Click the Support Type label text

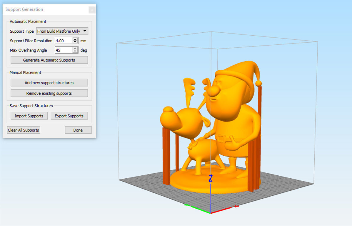tap(22, 31)
